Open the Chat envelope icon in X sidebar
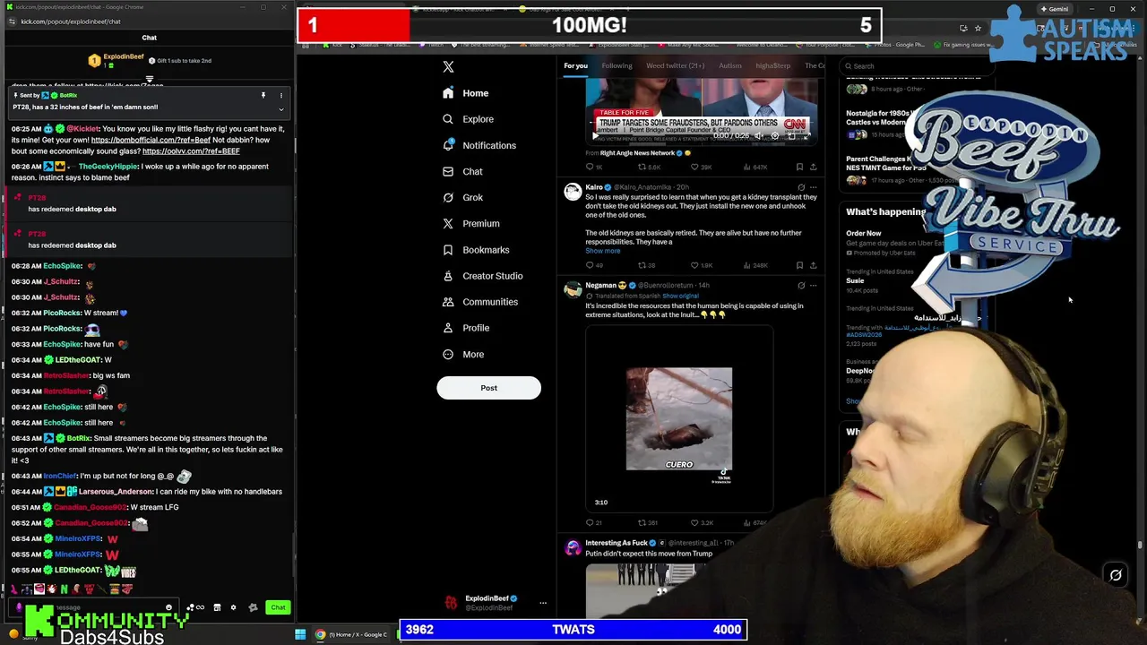1147x645 pixels. coord(448,171)
